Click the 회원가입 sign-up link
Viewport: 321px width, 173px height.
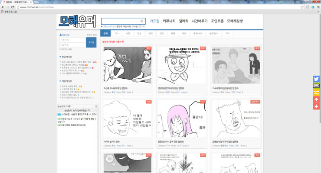(66, 35)
